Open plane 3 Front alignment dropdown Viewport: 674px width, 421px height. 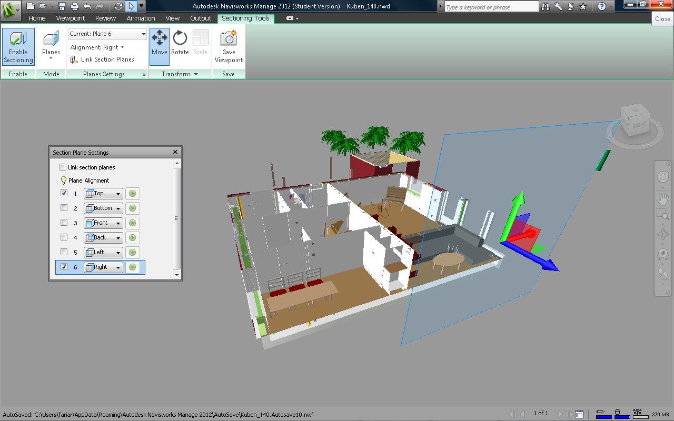pos(103,223)
